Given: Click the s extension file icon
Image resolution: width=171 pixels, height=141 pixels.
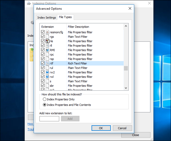Looking at the screenshot, I should pyautogui.click(x=47, y=81).
